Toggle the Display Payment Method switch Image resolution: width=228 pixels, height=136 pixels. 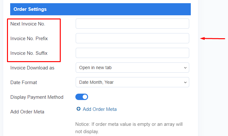click(x=82, y=97)
